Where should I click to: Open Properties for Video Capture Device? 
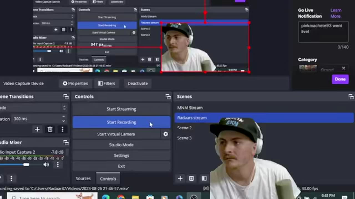coord(75,83)
